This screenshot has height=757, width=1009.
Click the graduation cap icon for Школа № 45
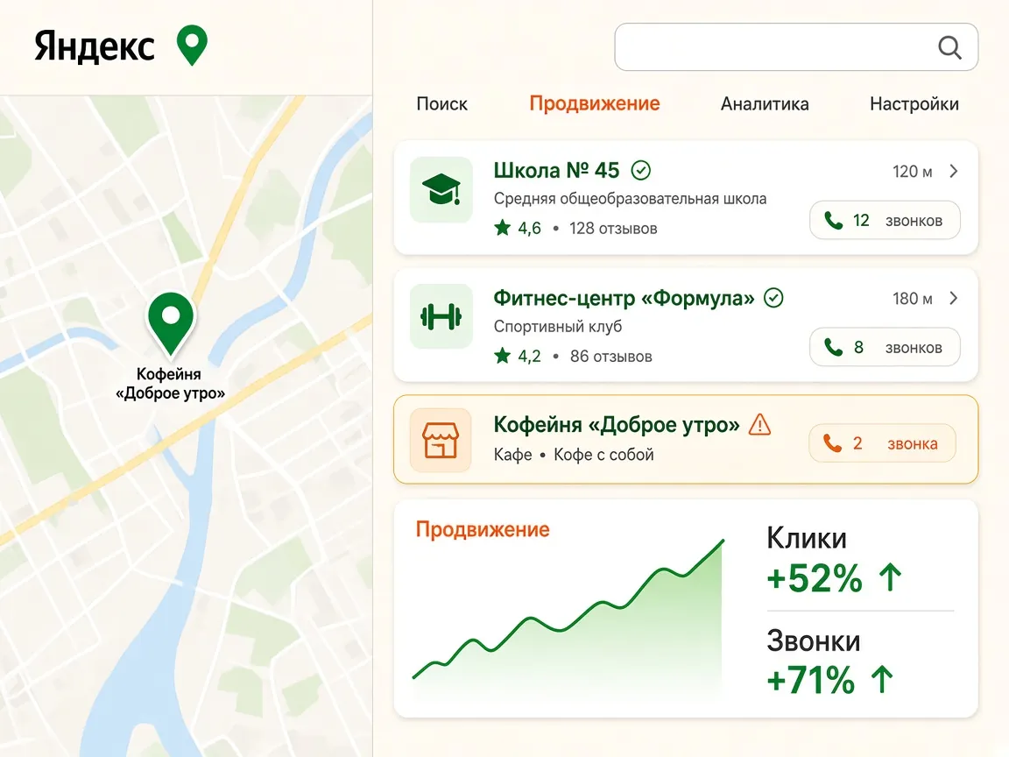click(441, 190)
